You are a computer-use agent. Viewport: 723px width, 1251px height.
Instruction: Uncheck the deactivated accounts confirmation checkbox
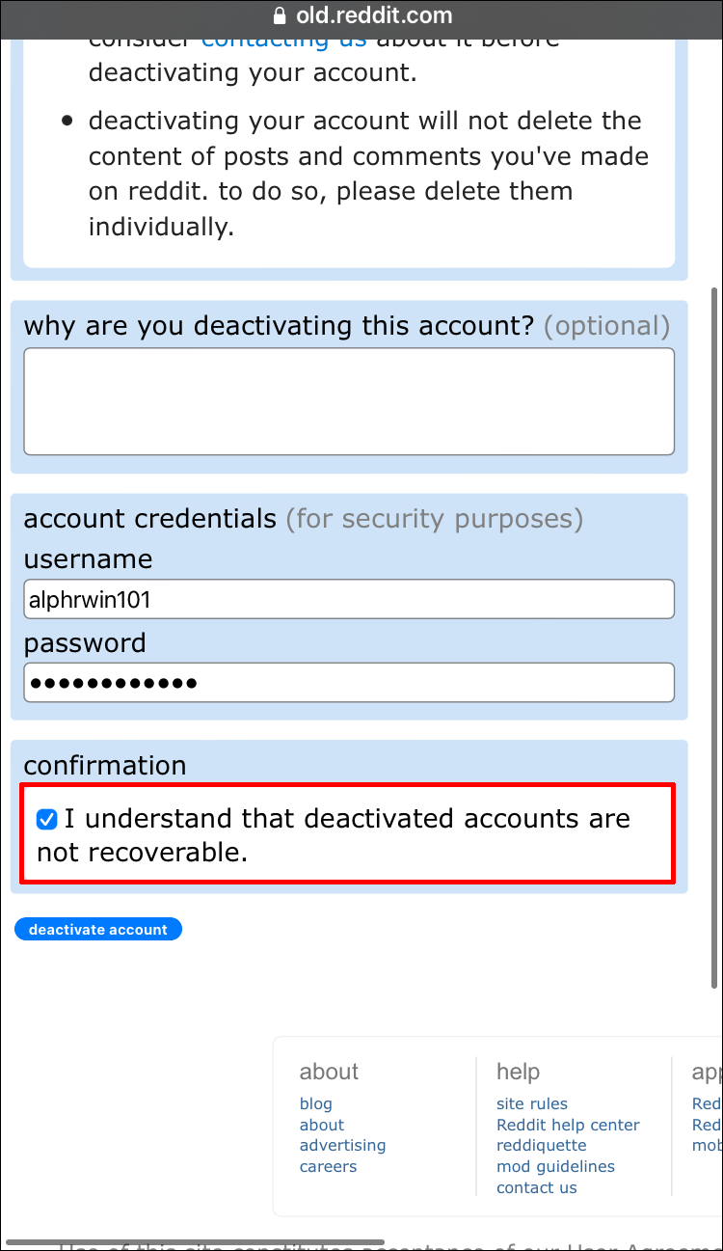click(x=46, y=820)
